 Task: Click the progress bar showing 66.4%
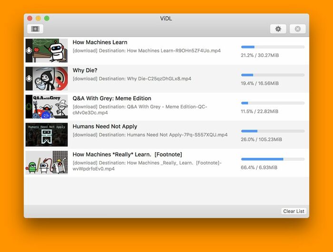coord(273,159)
